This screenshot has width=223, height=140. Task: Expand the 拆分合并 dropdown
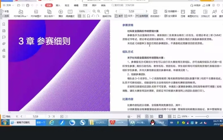[50, 16]
